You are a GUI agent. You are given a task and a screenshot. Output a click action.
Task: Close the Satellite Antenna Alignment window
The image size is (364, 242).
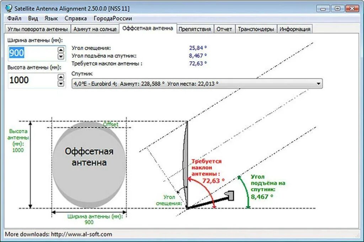pyautogui.click(x=352, y=9)
